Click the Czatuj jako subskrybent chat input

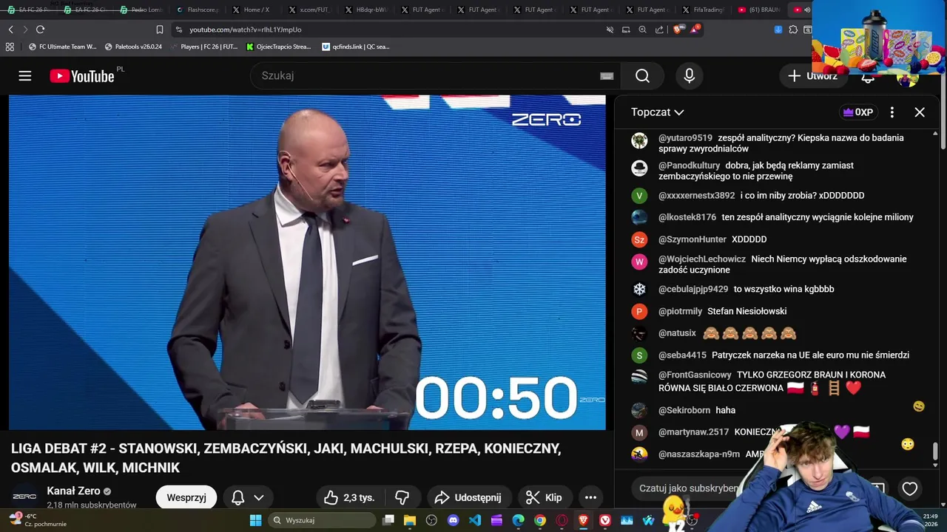click(688, 488)
